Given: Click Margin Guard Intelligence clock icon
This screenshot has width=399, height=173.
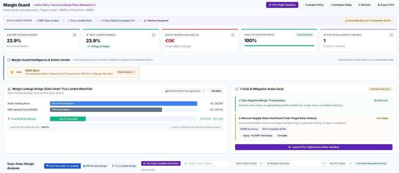Looking at the screenshot, I should pos(9,60).
